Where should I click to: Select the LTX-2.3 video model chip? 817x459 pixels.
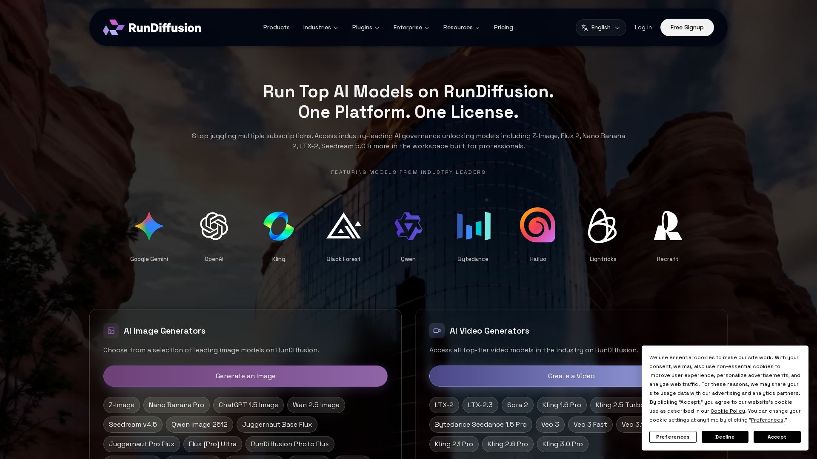point(480,405)
